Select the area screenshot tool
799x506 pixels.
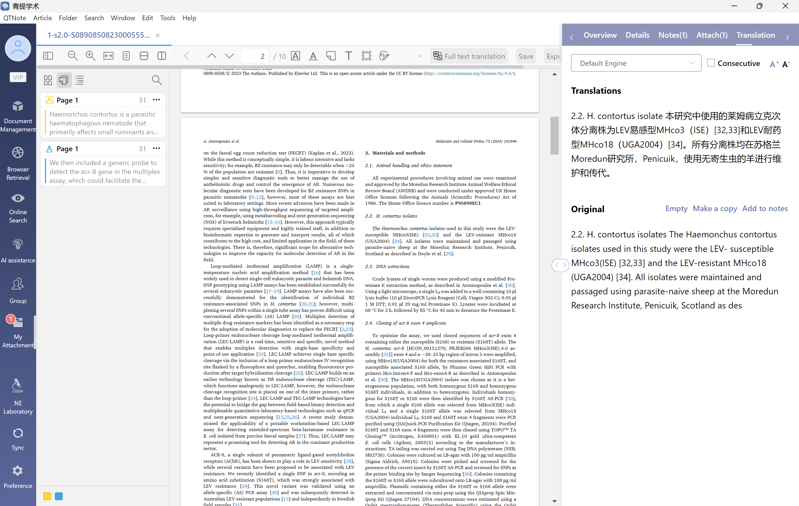click(x=366, y=56)
